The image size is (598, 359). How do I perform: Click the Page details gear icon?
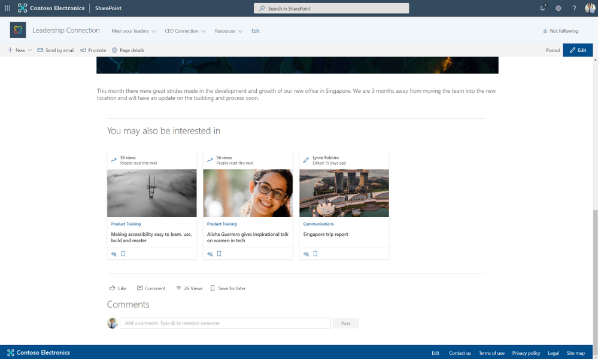tap(114, 50)
